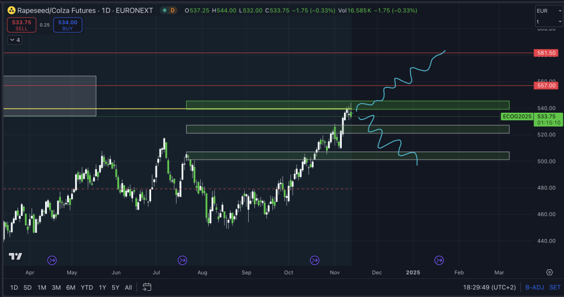This screenshot has height=297, width=564.
Task: Click the green market status dot
Action: click(x=165, y=11)
